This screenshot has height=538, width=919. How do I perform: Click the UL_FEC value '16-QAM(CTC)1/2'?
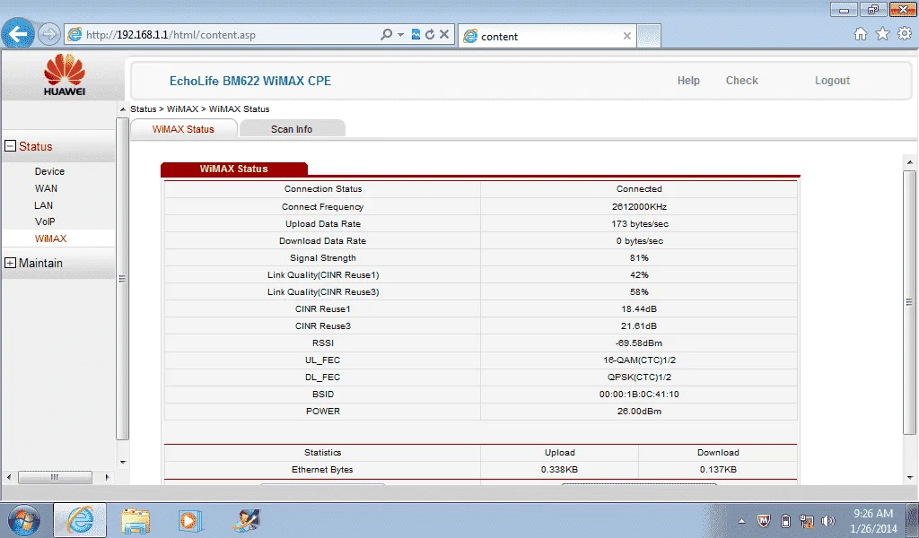pos(639,360)
